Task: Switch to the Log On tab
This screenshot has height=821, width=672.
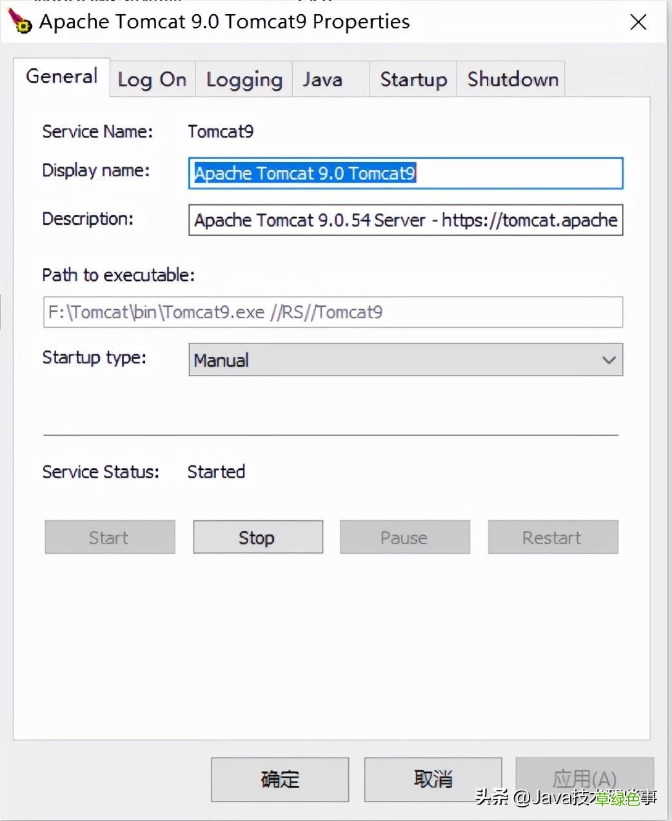Action: click(152, 79)
